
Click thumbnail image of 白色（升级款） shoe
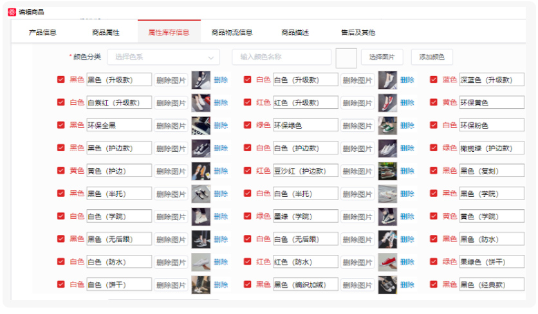[x=387, y=80]
